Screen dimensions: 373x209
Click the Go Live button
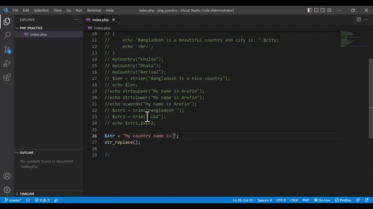(322, 200)
